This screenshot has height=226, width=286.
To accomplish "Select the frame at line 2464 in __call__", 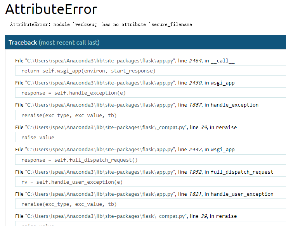I will tap(125, 61).
